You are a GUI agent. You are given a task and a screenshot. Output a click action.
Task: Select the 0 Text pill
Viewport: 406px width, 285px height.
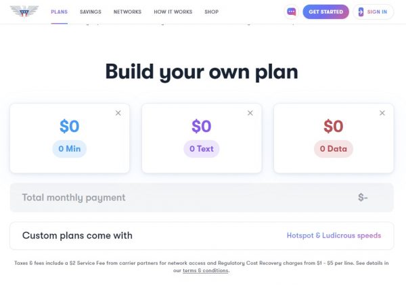point(202,148)
